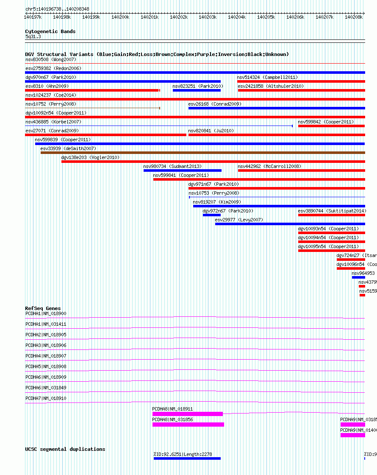Select nsv964953 variant label

point(363,273)
